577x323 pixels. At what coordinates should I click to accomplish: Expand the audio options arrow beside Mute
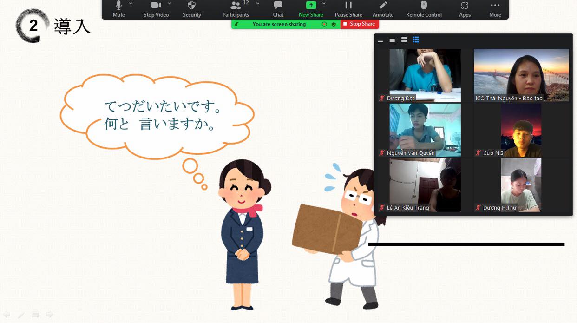pos(131,4)
